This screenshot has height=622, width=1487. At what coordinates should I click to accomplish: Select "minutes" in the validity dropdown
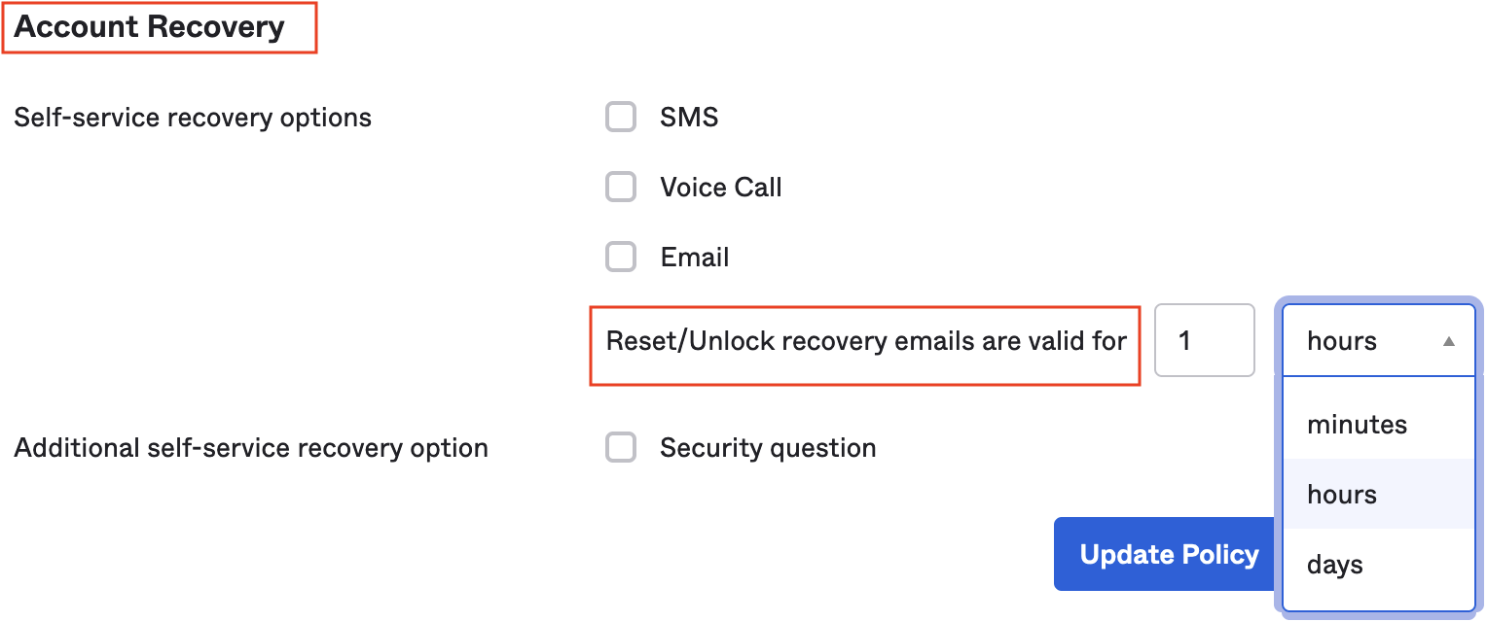pyautogui.click(x=1357, y=424)
